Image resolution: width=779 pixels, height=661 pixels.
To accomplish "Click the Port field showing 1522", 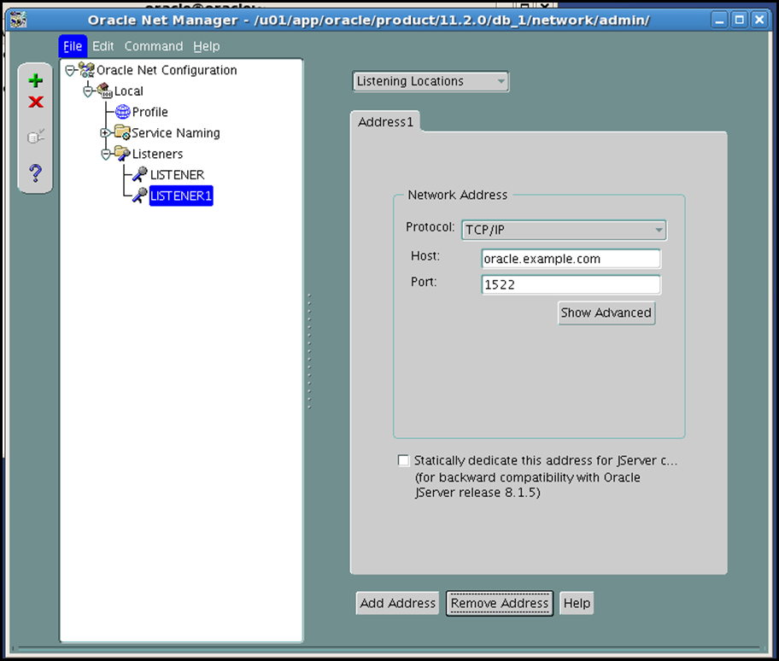I will [x=571, y=284].
